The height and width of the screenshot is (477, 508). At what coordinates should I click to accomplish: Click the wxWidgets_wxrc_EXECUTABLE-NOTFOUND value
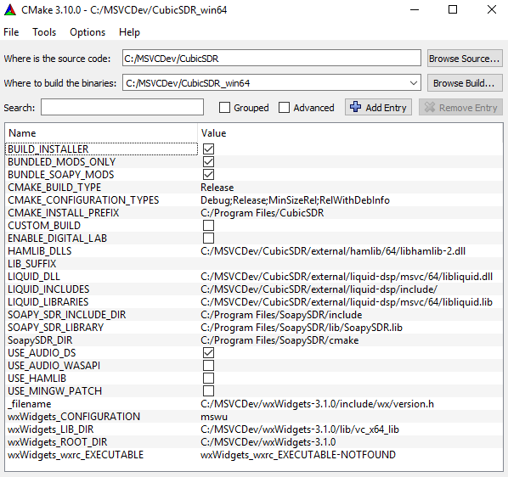point(298,455)
